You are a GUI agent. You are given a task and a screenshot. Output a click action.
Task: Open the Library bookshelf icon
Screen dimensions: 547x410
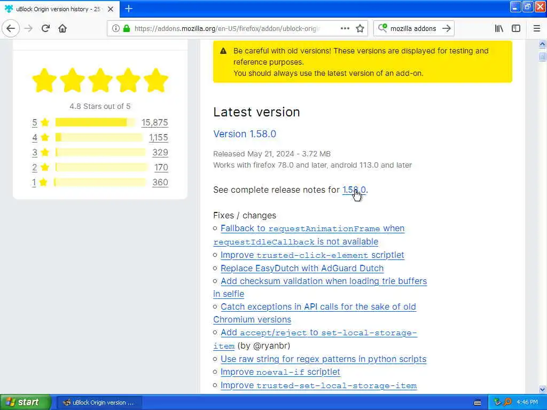[499, 29]
